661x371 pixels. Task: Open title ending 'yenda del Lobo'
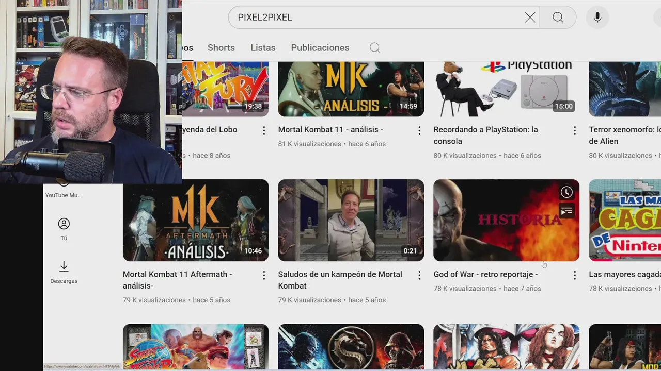(210, 130)
